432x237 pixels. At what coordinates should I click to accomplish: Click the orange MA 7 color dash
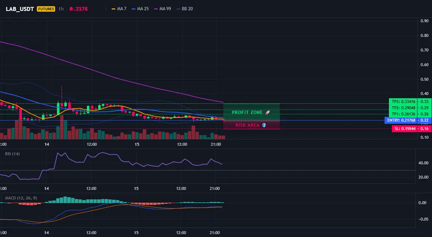[113, 9]
